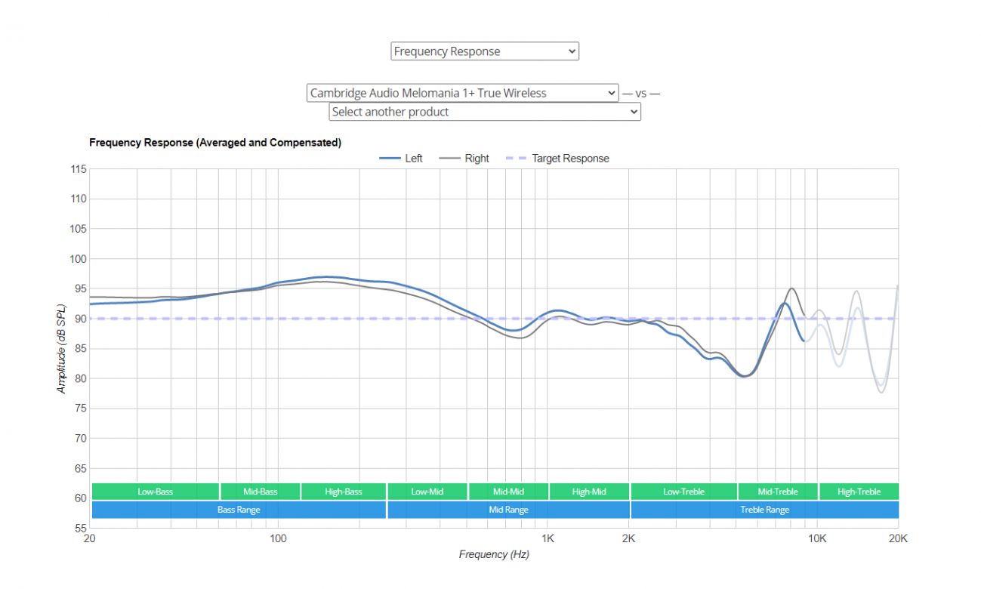Viewport: 981px width, 589px height.
Task: Click the Mid-Bass green band label
Action: [x=260, y=492]
